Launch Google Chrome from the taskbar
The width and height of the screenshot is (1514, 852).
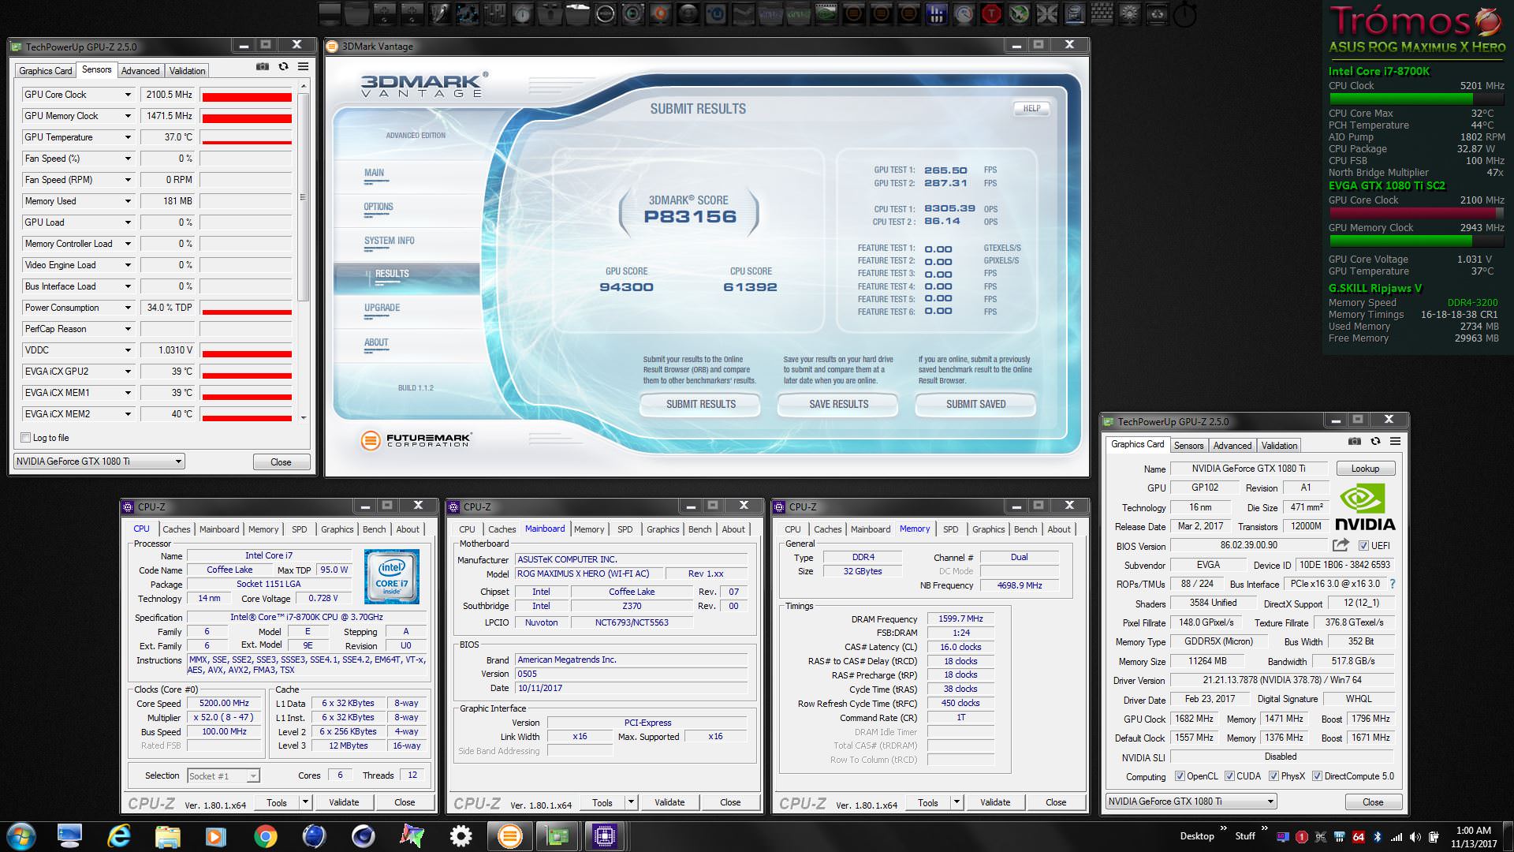coord(265,836)
